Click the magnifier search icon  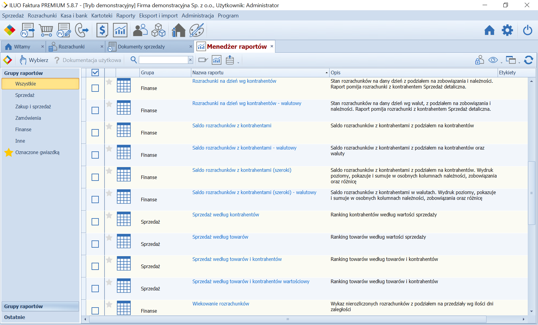pyautogui.click(x=134, y=60)
